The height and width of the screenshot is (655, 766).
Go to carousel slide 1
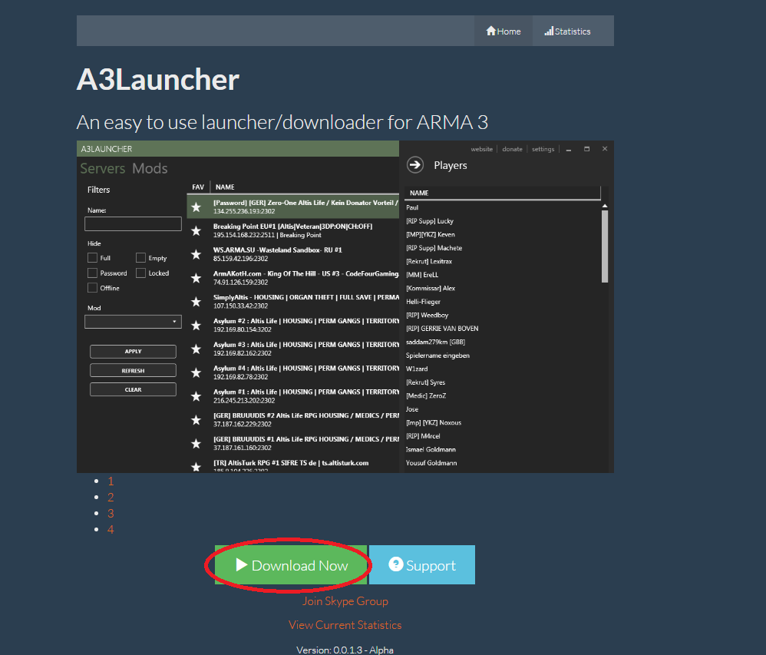point(111,481)
